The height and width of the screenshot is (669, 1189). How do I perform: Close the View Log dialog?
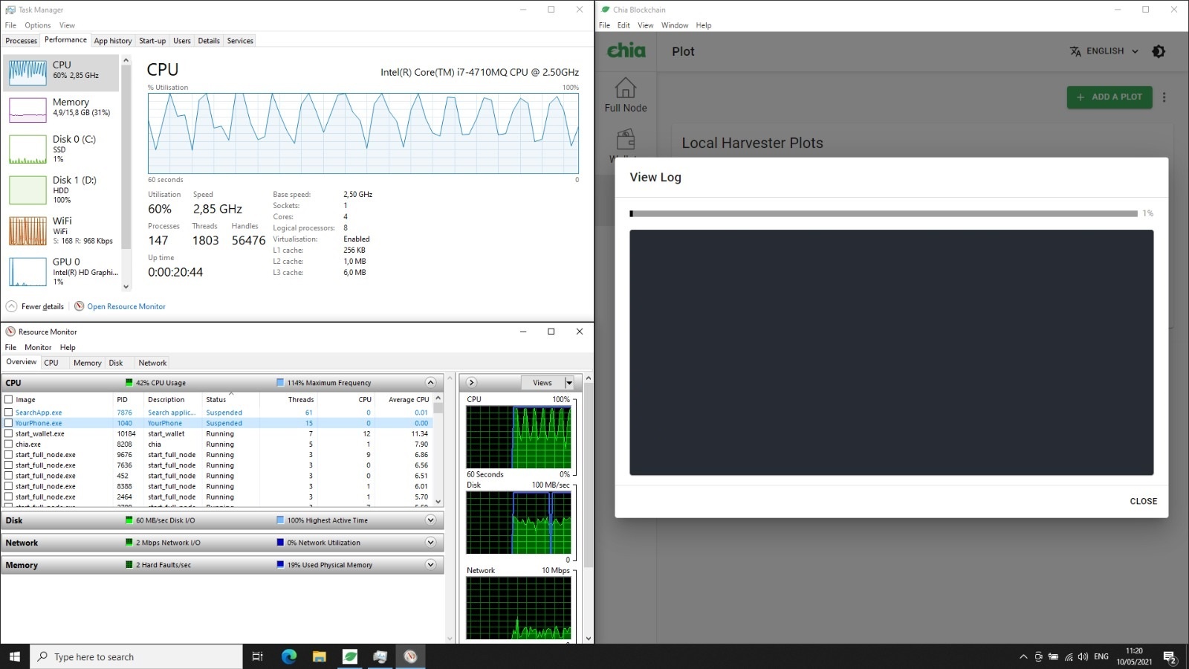tap(1143, 501)
